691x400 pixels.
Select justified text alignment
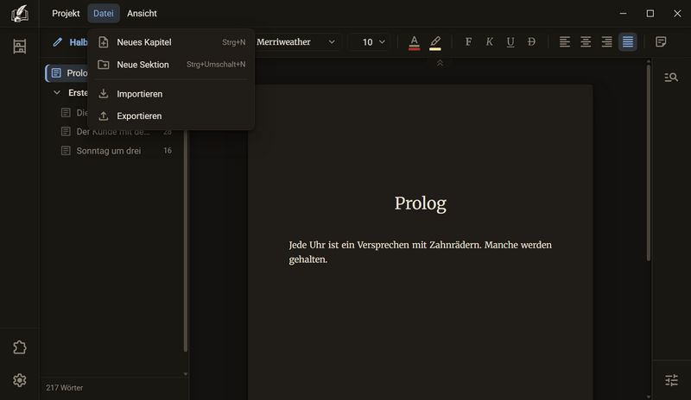[x=628, y=41]
